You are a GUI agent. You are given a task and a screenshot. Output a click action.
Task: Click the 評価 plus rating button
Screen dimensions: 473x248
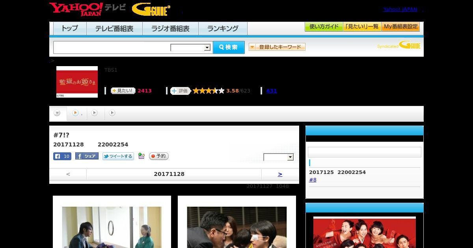(x=180, y=91)
